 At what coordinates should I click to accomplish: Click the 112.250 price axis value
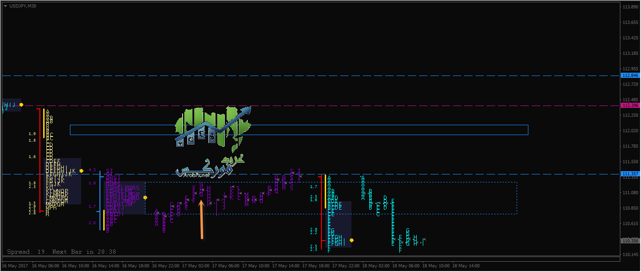tap(631, 115)
